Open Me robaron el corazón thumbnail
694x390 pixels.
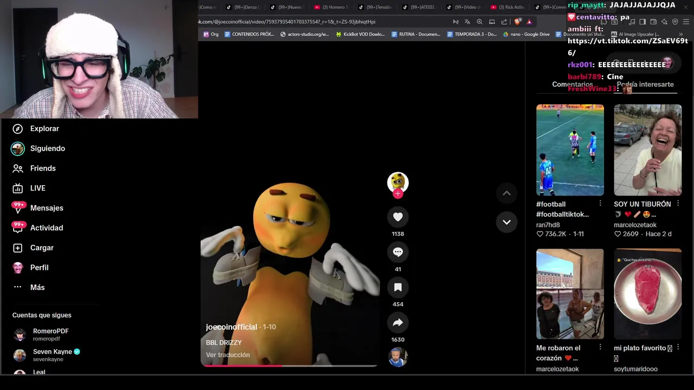570,294
